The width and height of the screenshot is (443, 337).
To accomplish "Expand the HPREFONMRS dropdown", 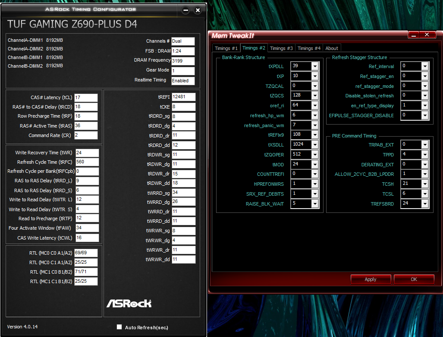I will [x=315, y=184].
